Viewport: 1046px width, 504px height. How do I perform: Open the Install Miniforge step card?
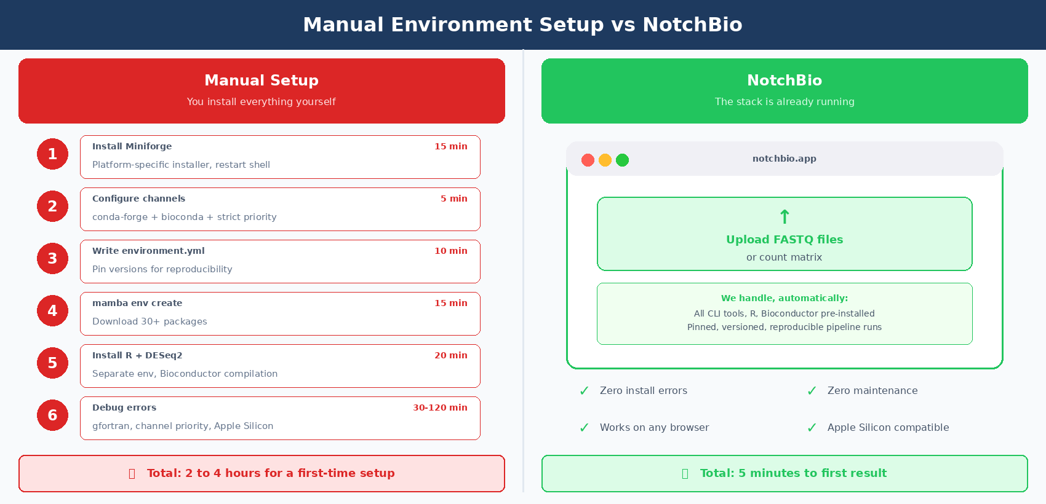pos(280,157)
